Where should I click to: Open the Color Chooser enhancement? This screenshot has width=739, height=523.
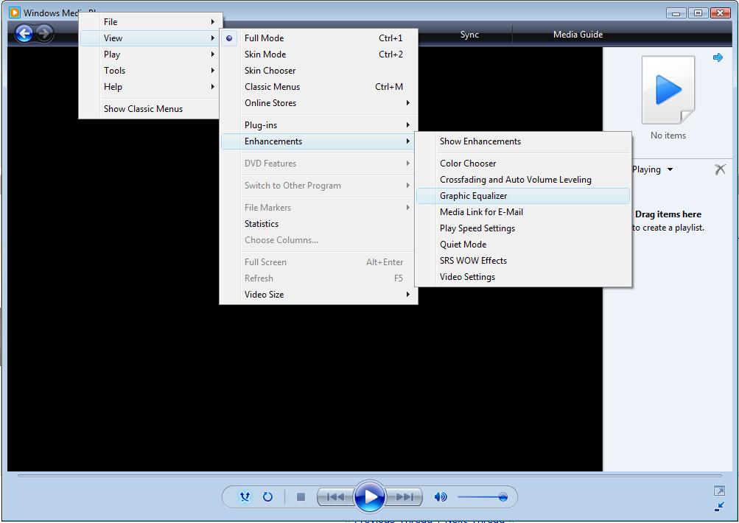tap(523, 164)
